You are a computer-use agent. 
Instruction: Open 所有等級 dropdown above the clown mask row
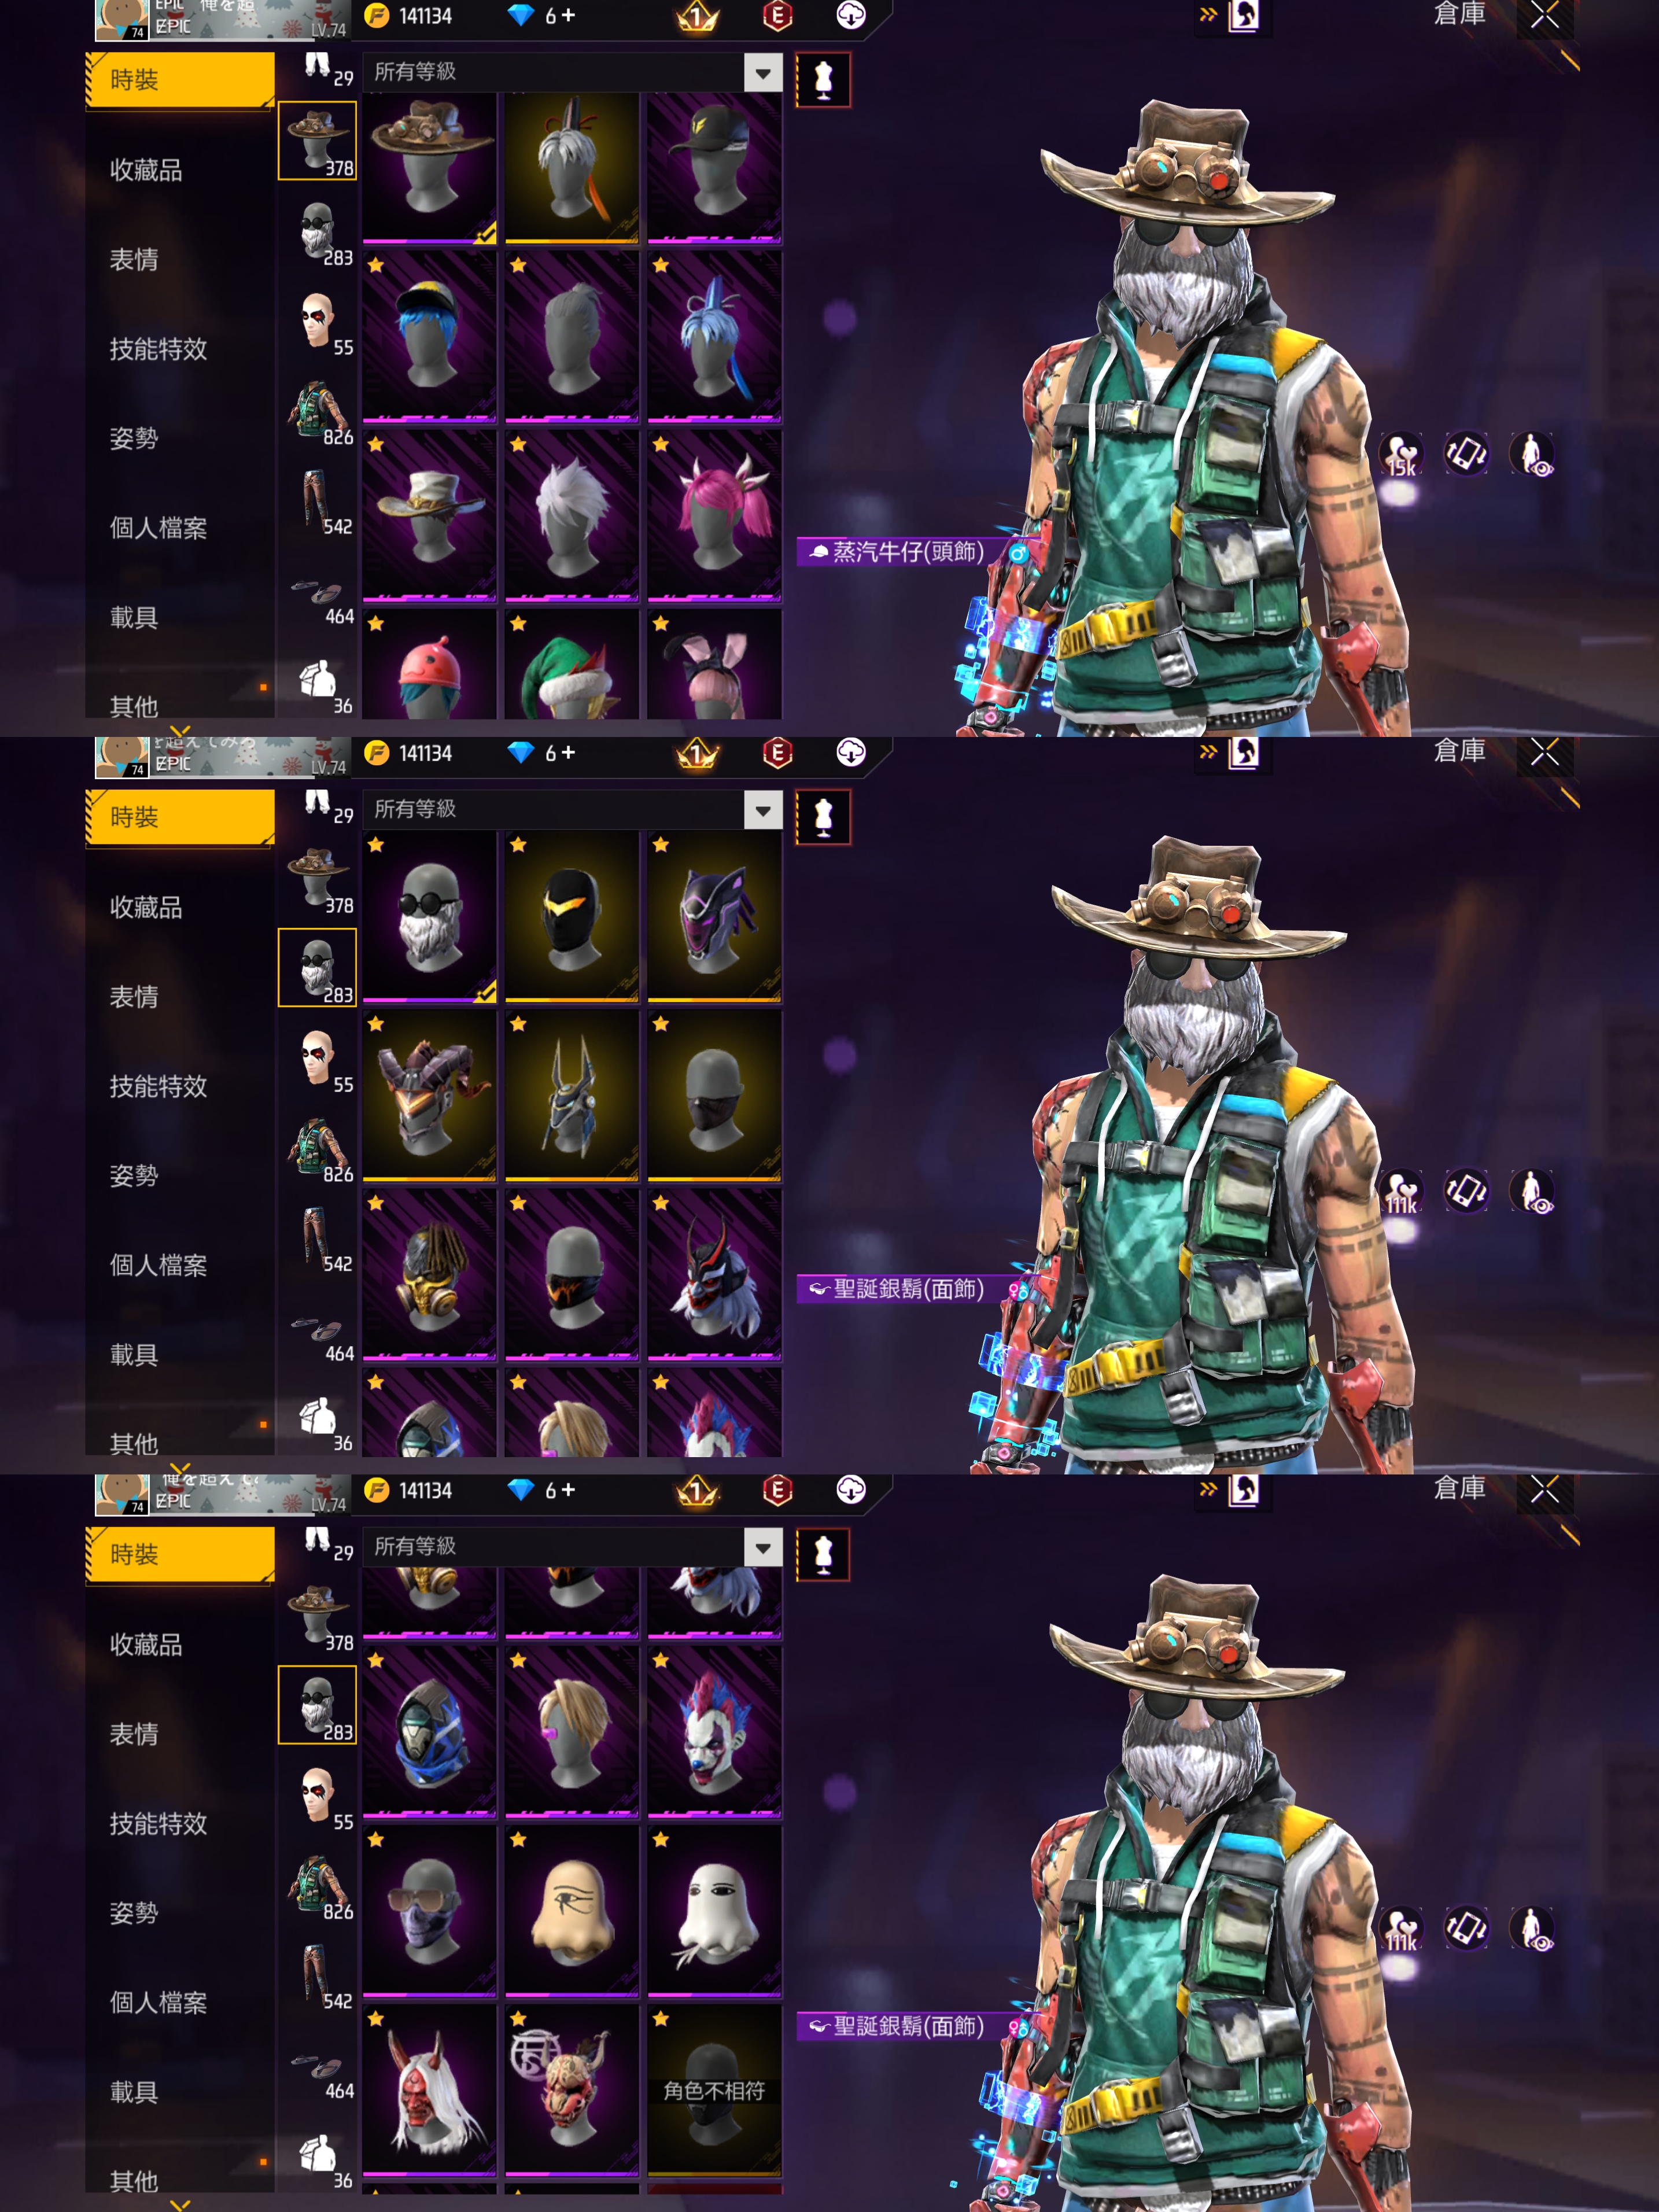[x=572, y=1547]
